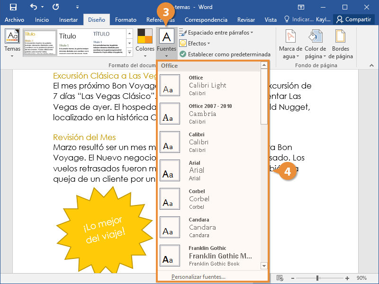Click the zoom in plus button
Screen dimensions: 379x284
347,278
